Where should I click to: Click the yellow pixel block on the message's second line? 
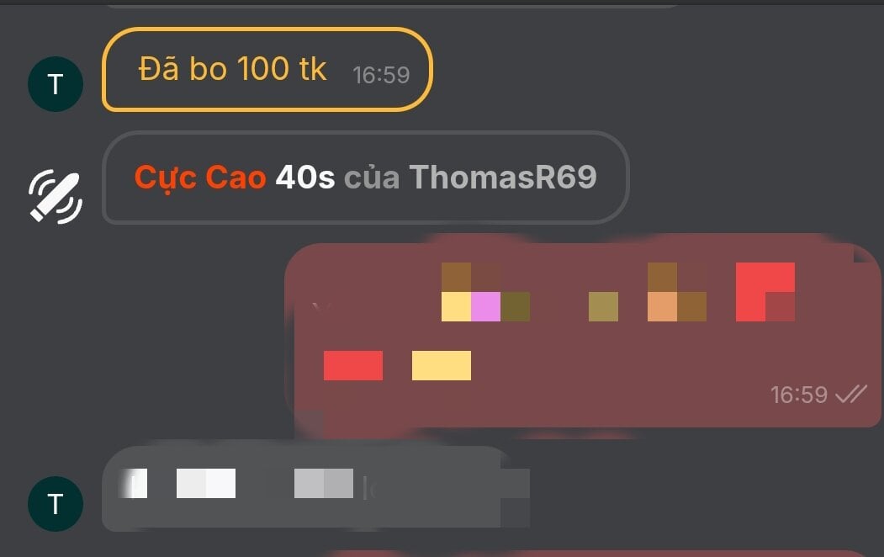click(x=442, y=365)
